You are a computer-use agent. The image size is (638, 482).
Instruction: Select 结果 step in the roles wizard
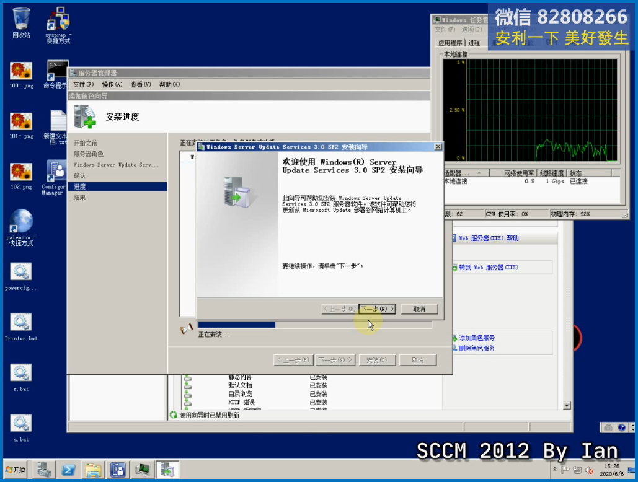tap(79, 198)
